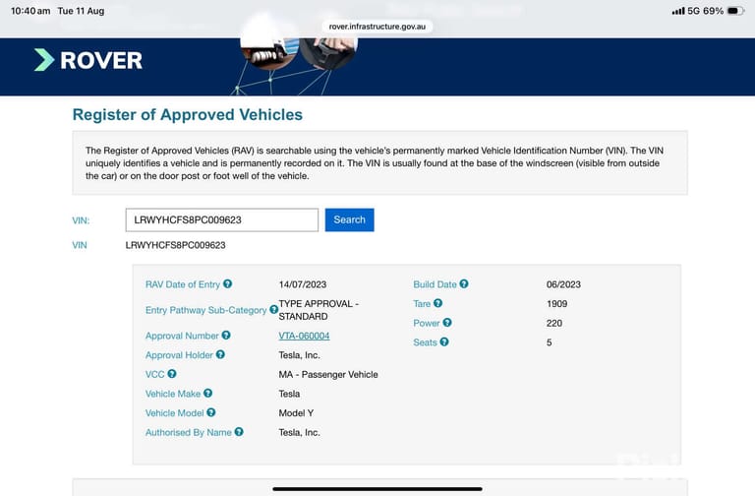Click the Build Date label
755x496 pixels.
point(435,284)
